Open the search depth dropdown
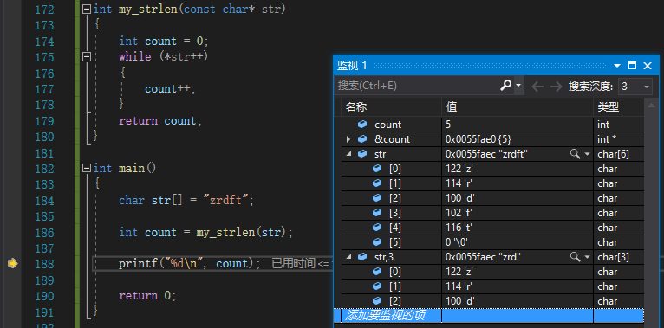This screenshot has width=664, height=328. [646, 87]
